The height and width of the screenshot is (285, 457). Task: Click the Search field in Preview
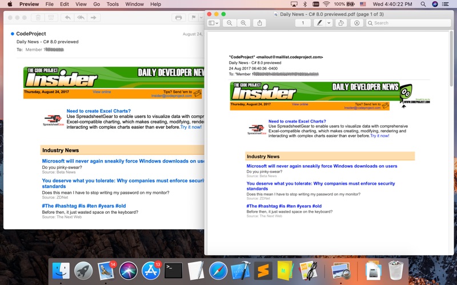pyautogui.click(x=408, y=23)
